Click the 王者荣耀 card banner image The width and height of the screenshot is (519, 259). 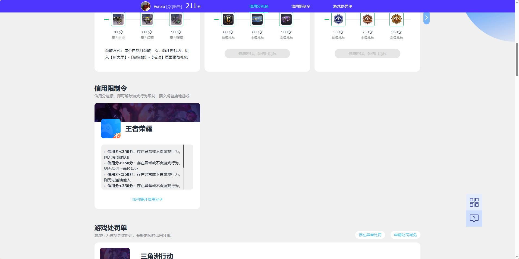click(x=147, y=113)
